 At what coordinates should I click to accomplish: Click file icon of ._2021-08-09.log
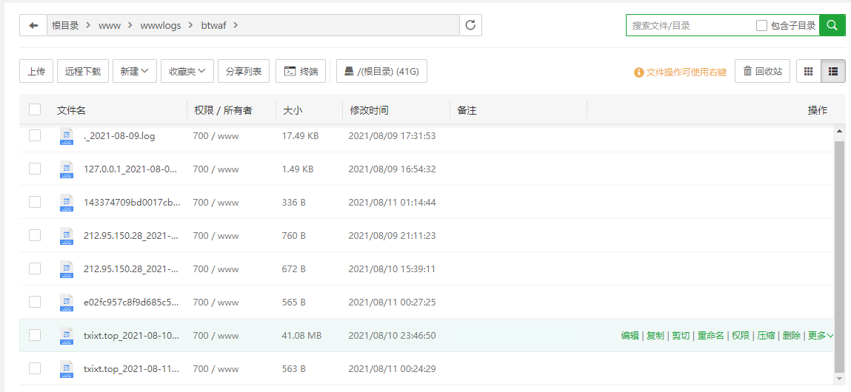click(x=67, y=136)
